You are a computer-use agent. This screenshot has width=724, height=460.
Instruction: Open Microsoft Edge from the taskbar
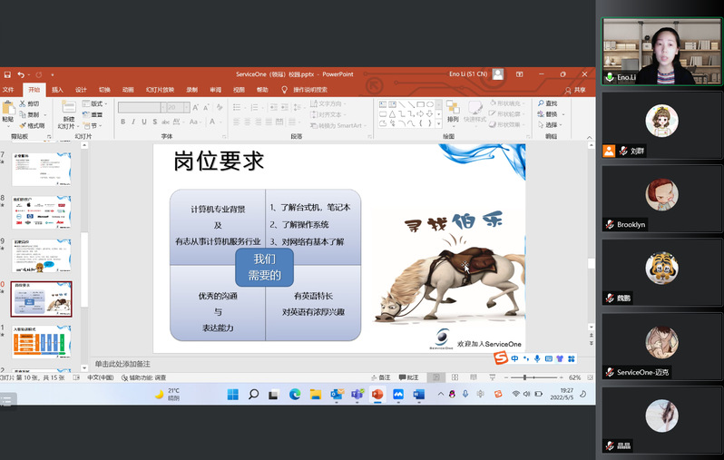pyautogui.click(x=295, y=395)
